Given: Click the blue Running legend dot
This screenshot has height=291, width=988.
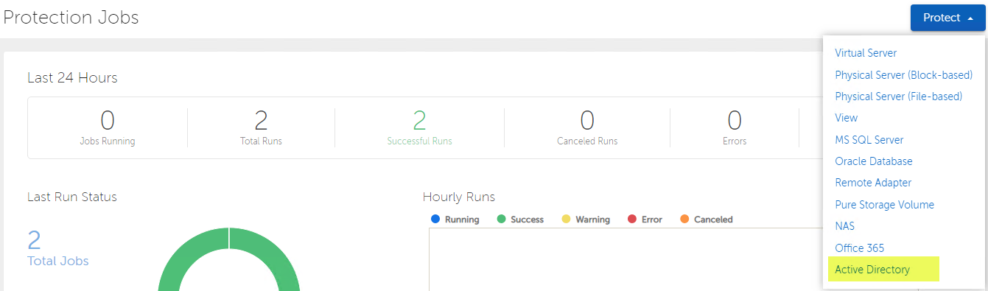Looking at the screenshot, I should 435,219.
